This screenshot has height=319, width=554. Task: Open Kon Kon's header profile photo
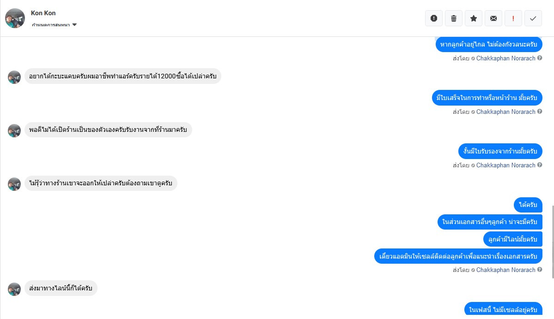pos(15,18)
